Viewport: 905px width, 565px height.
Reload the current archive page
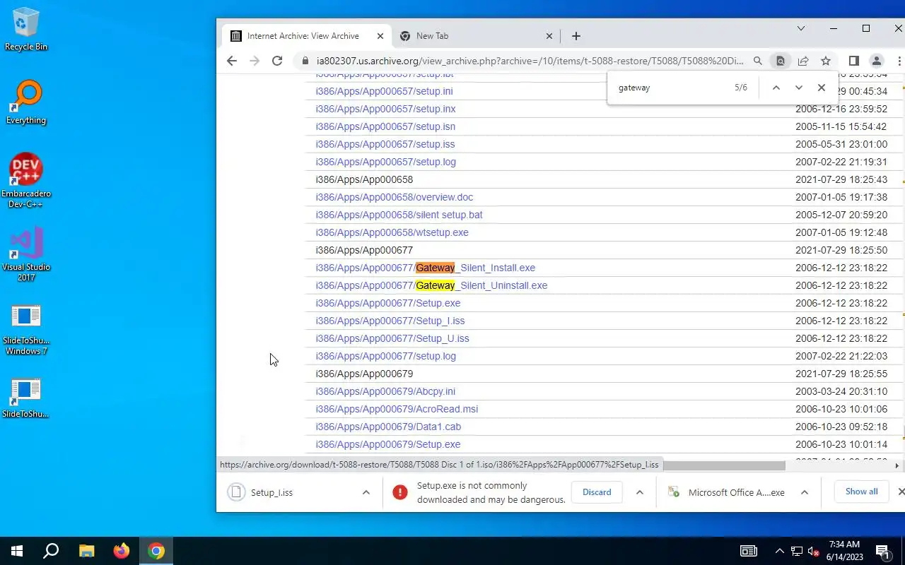coord(277,61)
